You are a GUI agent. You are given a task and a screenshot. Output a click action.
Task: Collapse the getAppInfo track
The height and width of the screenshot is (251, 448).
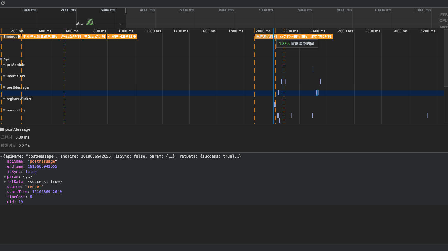pyautogui.click(x=4, y=65)
